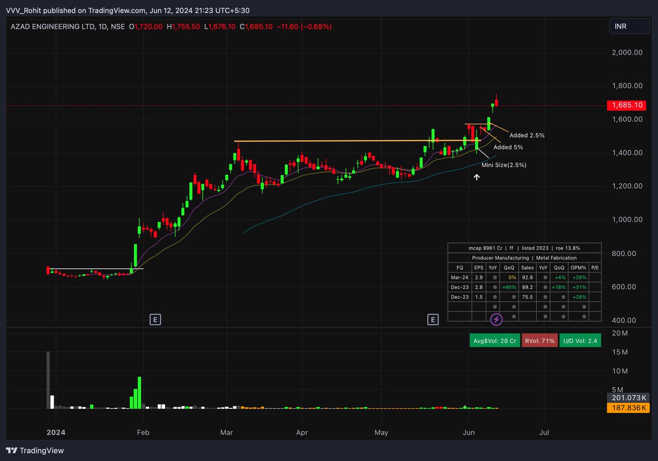Click the AZAD ENGINEERING LTD, 1D, NSE title
The image size is (658, 461).
pos(67,26)
